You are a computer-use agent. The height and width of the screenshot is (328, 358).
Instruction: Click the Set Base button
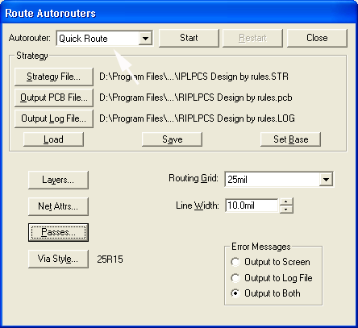(x=290, y=139)
